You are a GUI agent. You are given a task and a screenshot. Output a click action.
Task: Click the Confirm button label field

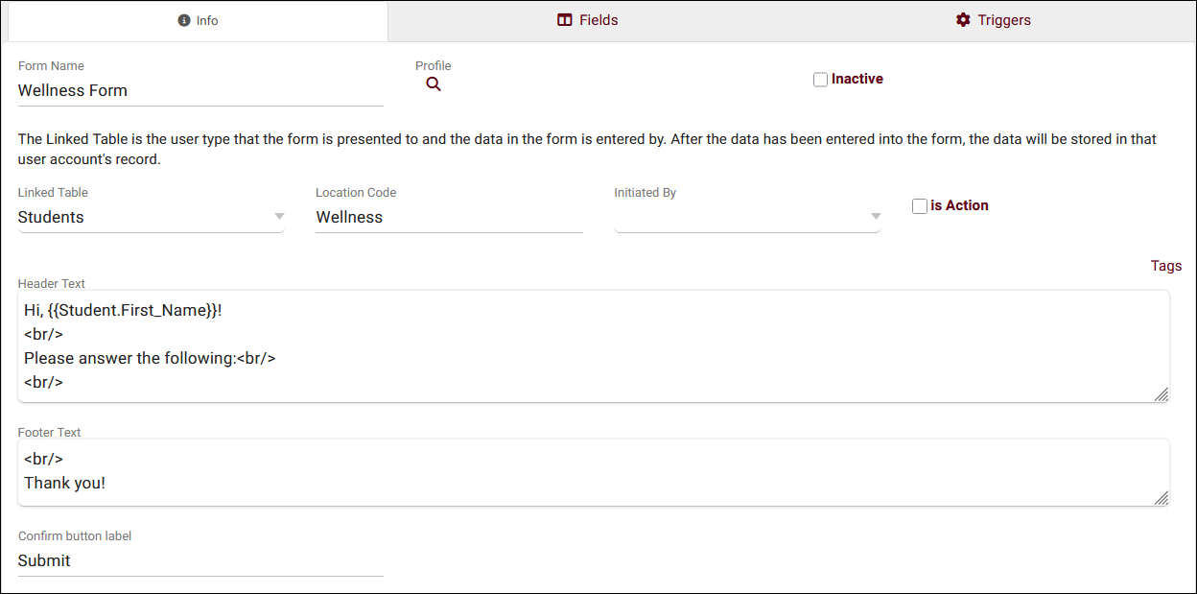tap(200, 560)
